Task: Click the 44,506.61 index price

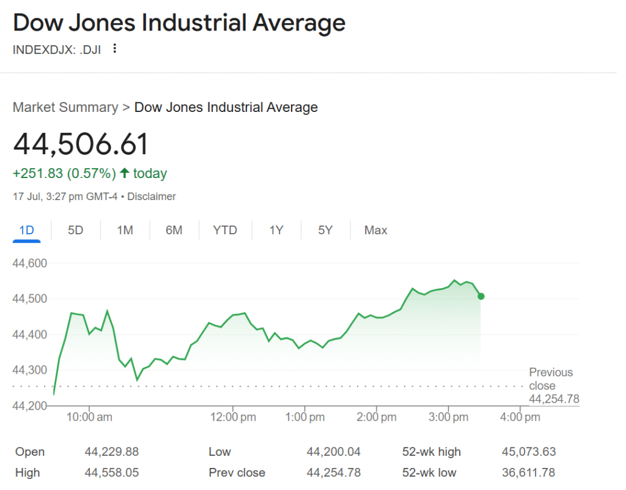Action: (81, 144)
